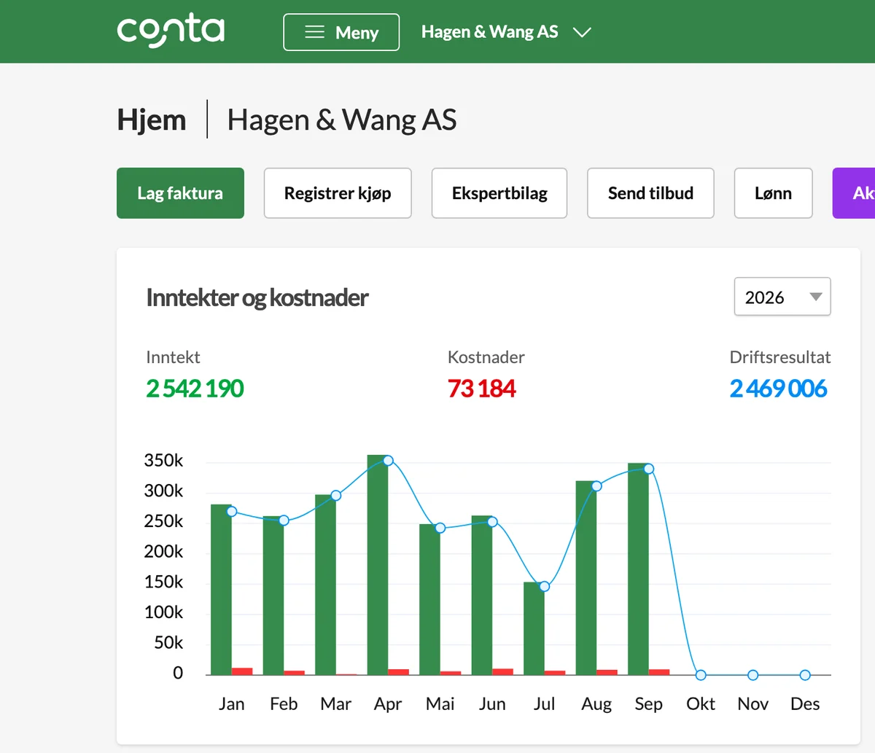
Task: Click the Driftsresultat value 2 469 006
Action: point(779,389)
